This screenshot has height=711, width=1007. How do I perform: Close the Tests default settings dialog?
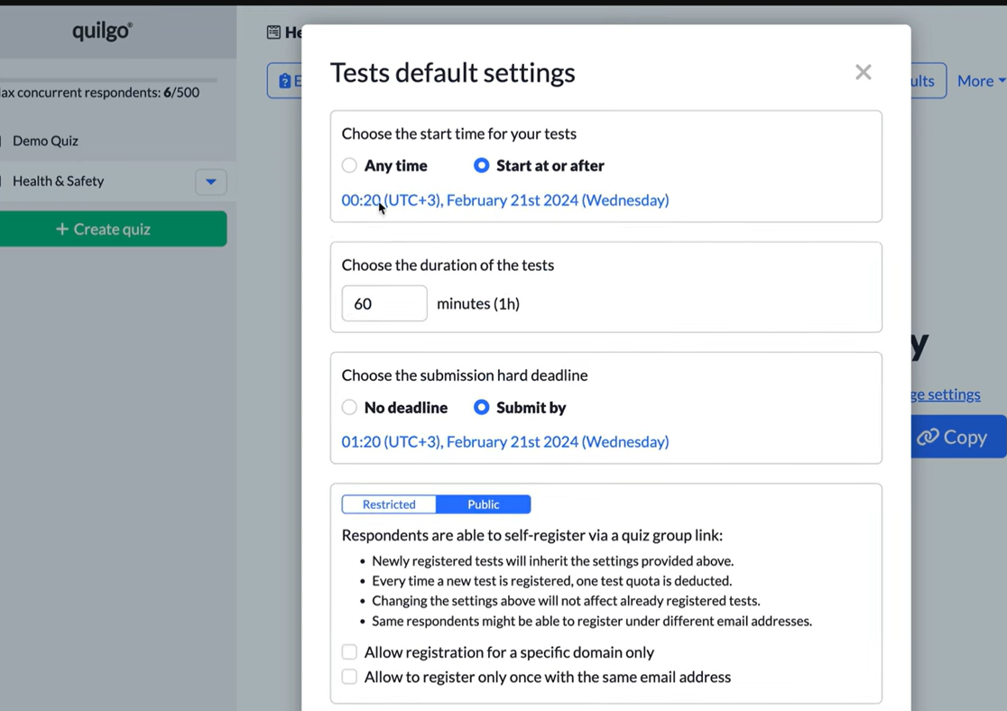(863, 72)
